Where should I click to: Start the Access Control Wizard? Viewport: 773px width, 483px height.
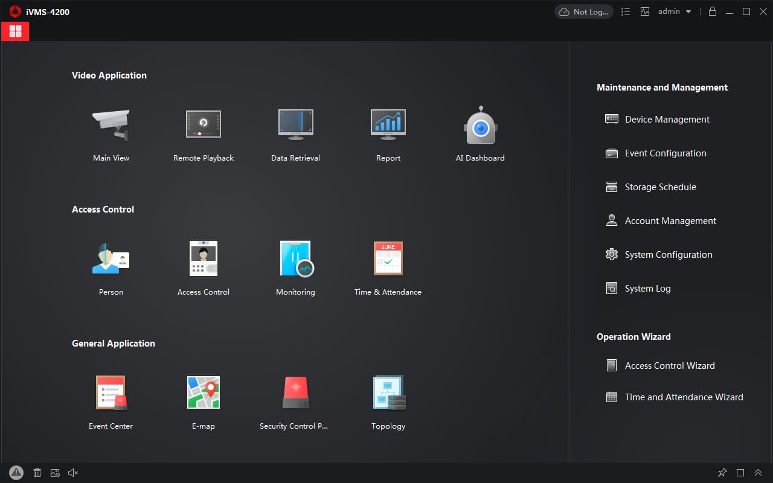[x=669, y=366]
